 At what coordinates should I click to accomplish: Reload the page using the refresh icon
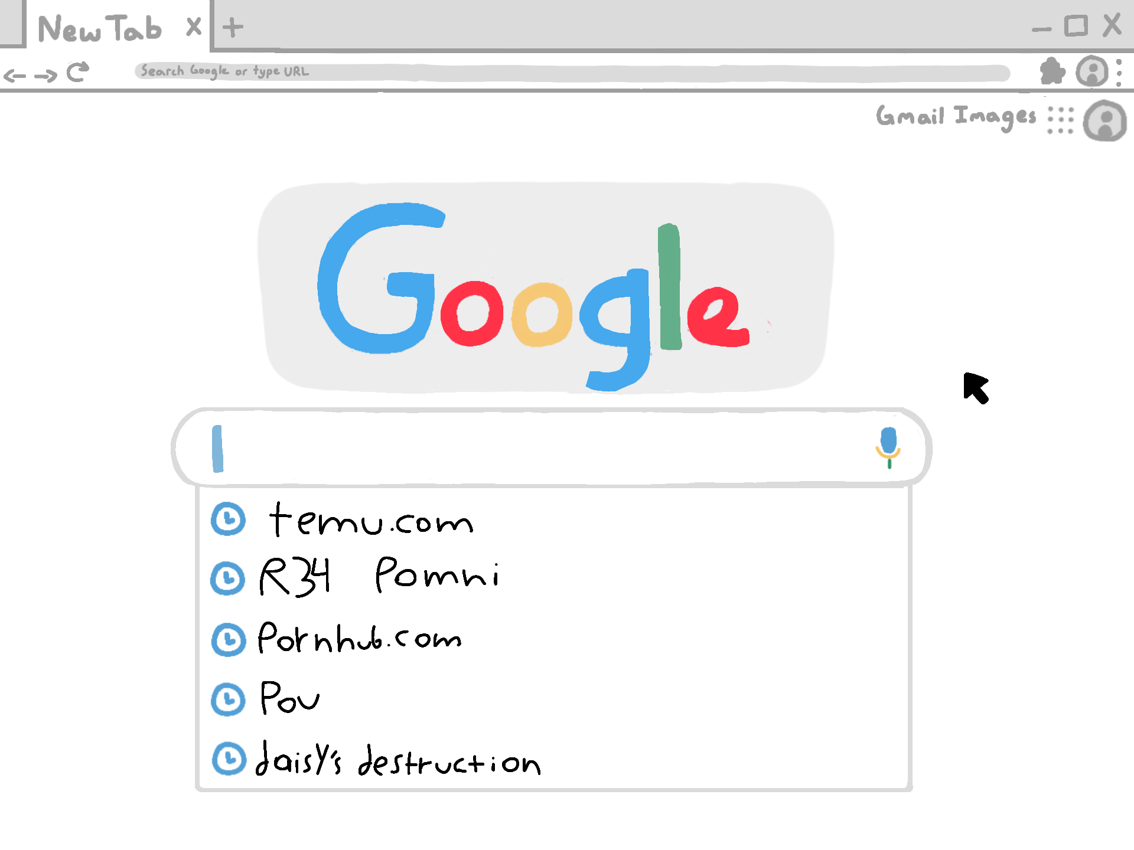77,72
